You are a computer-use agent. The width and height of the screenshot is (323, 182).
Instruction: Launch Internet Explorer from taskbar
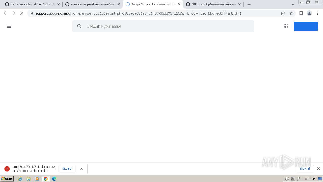20,179
